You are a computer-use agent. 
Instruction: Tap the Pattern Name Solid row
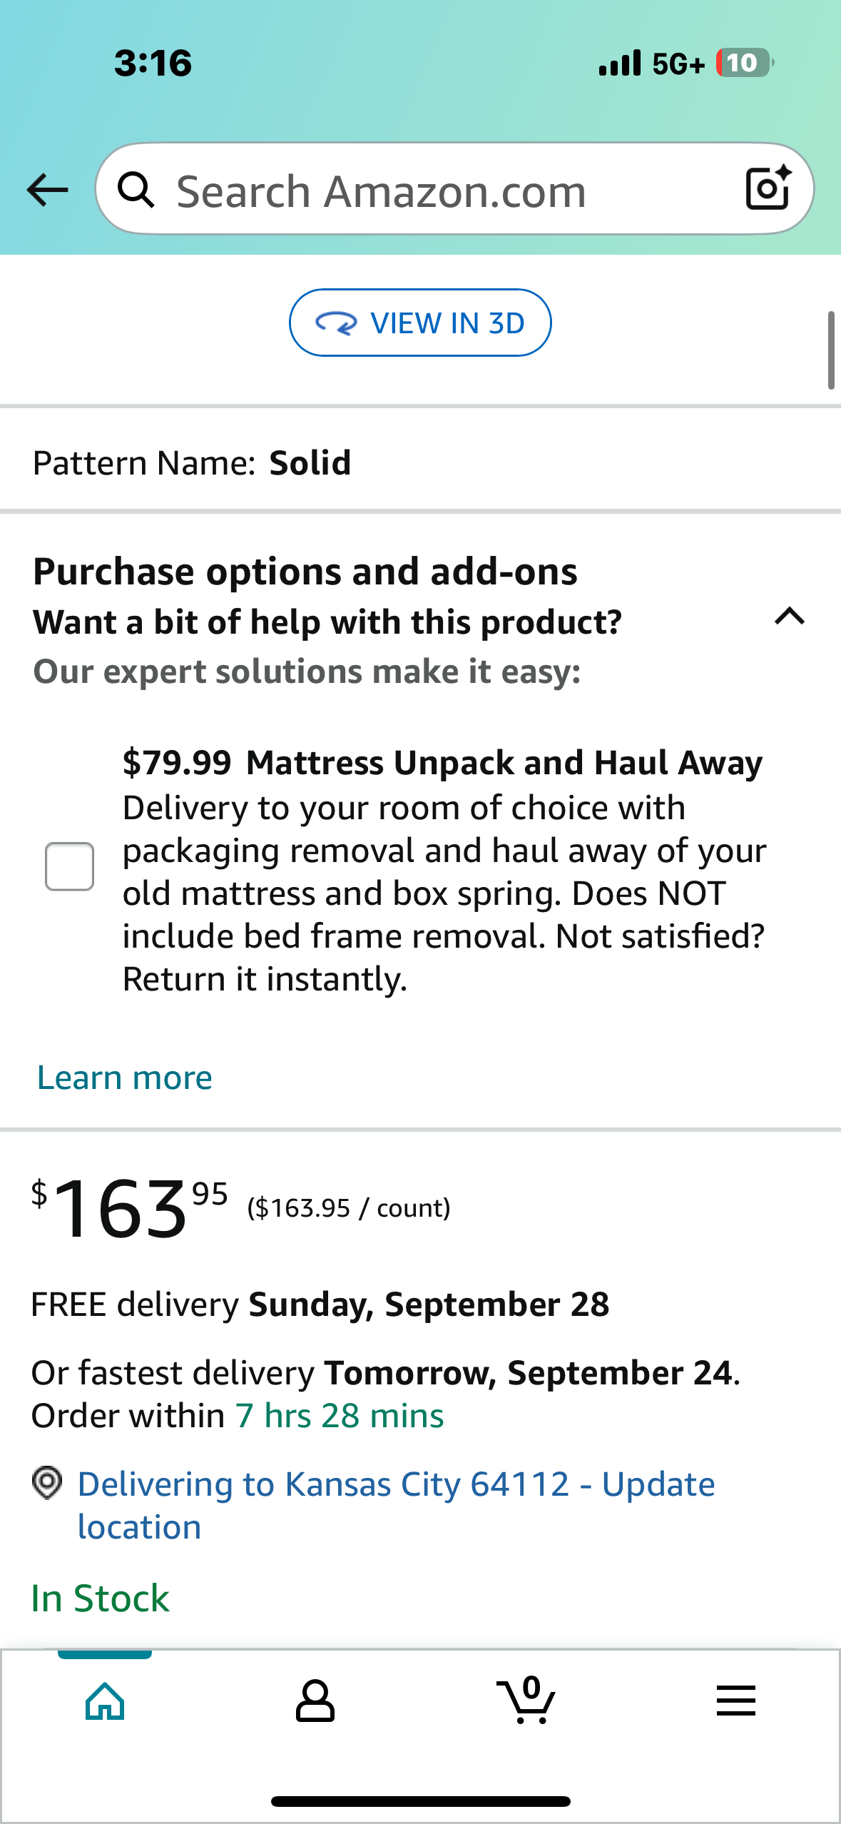coord(193,463)
